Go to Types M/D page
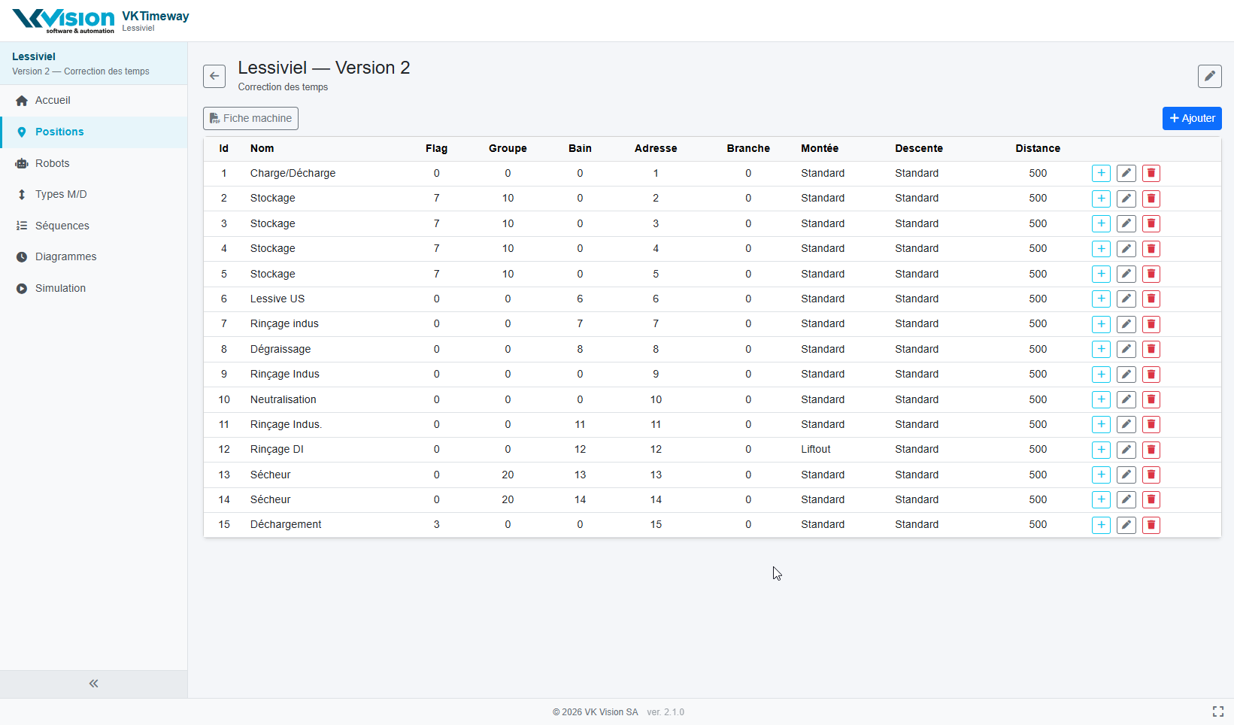This screenshot has height=725, width=1234. (61, 195)
